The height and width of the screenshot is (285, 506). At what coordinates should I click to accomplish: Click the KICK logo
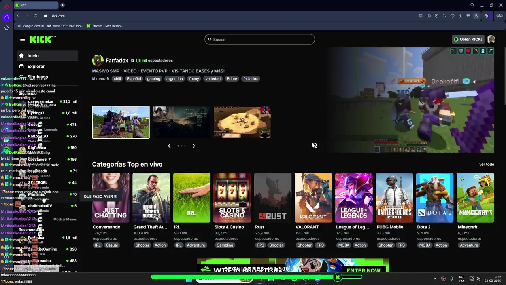coord(43,39)
